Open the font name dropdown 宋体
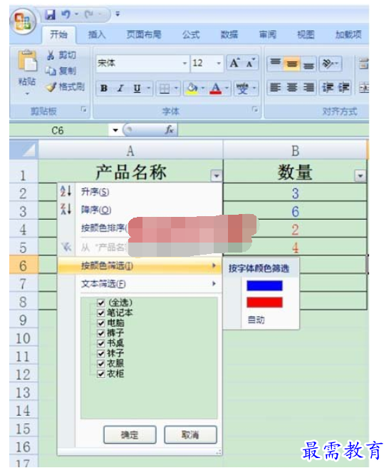Viewport: 389px width, 473px height. 185,63
